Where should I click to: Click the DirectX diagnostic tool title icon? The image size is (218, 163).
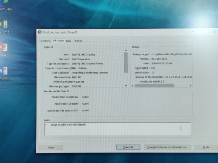[40, 32]
